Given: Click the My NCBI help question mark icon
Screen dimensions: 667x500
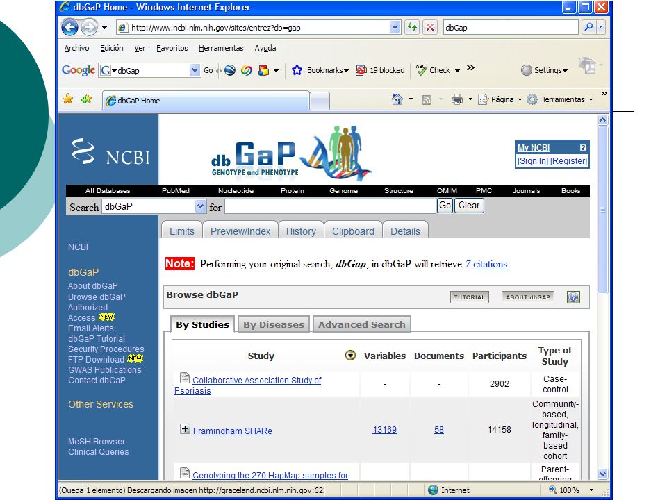Looking at the screenshot, I should coord(583,147).
